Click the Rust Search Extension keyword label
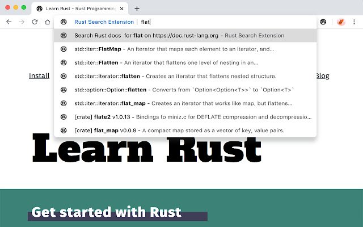This screenshot has height=227, width=363. tap(104, 22)
